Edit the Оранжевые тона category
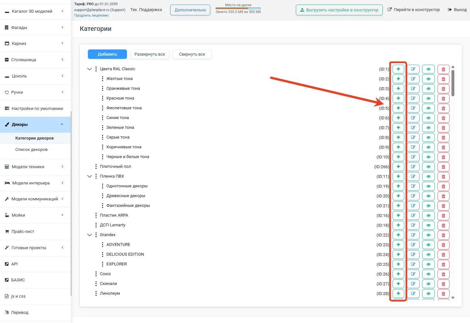470x323 pixels. (413, 88)
